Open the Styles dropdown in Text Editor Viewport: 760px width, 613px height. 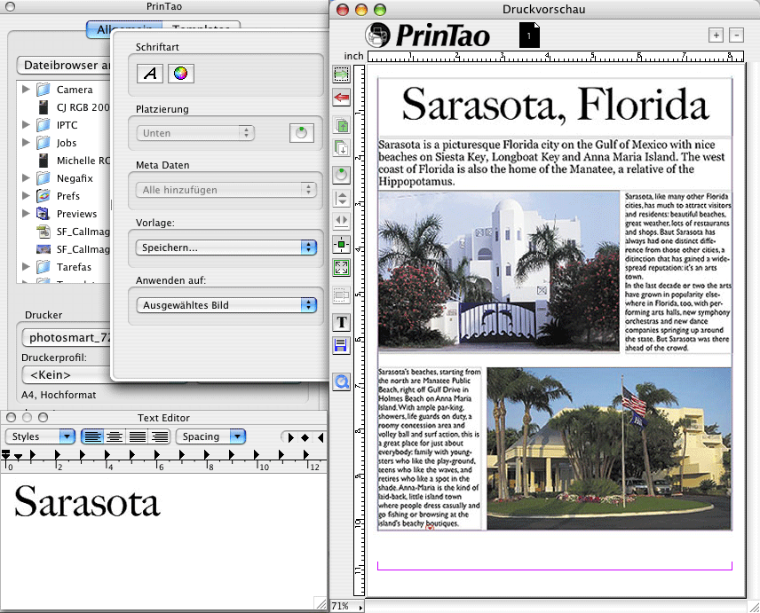[41, 436]
